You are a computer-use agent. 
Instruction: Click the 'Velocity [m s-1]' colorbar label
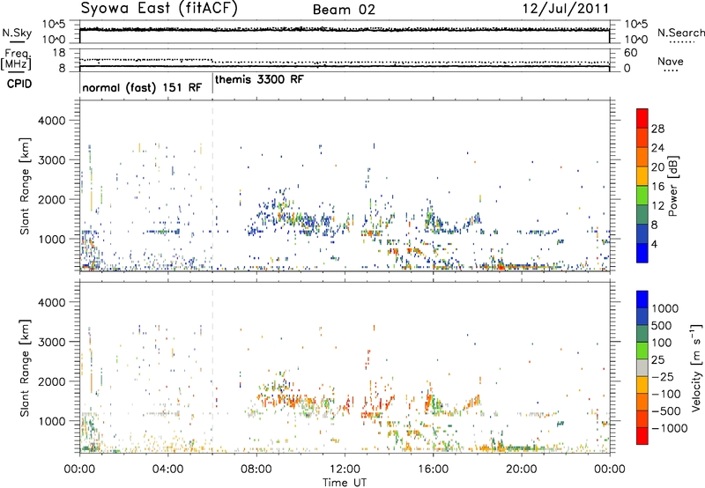click(x=696, y=367)
